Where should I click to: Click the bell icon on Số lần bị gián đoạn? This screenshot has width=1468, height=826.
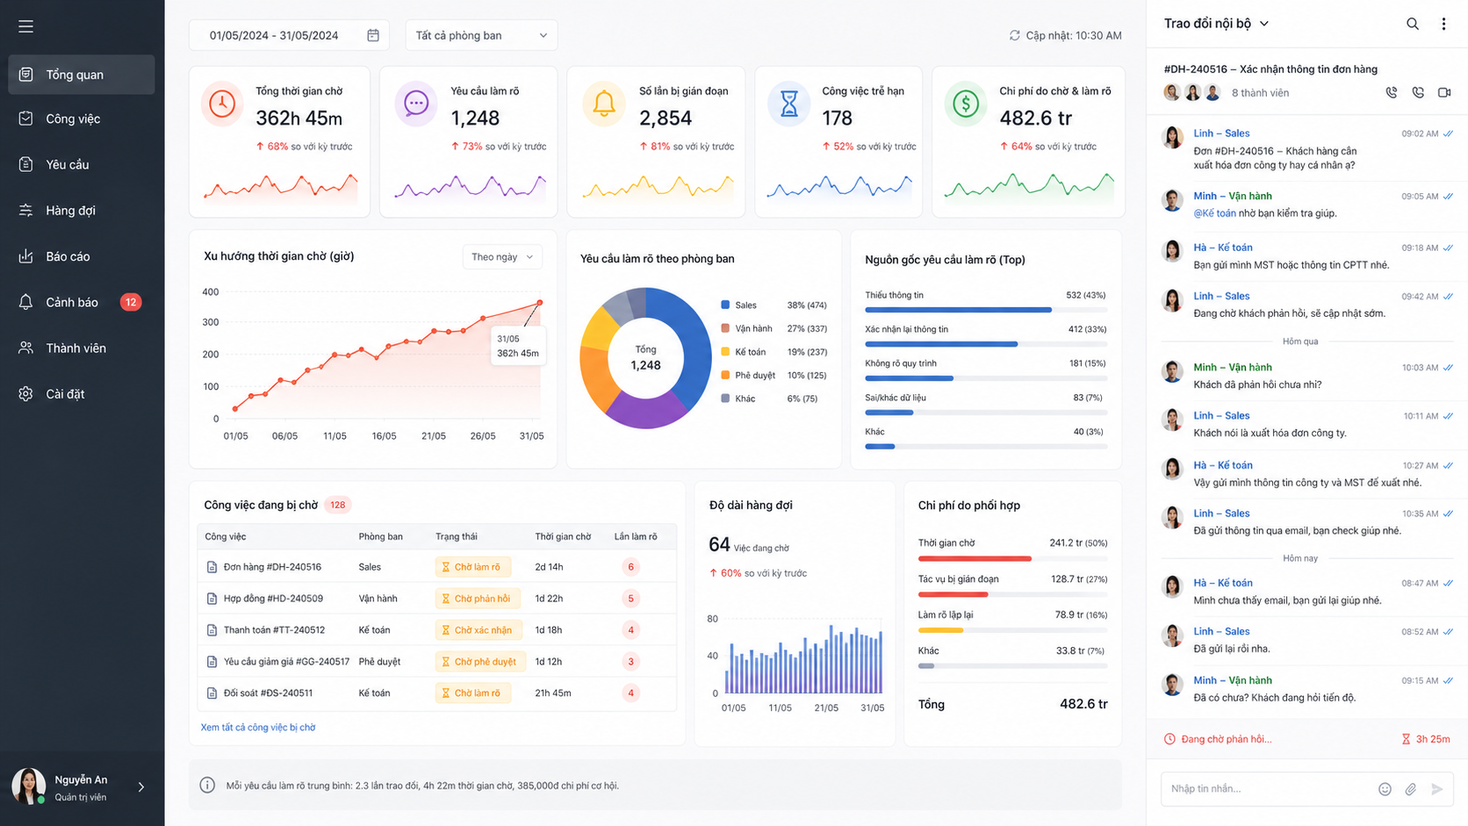click(604, 104)
